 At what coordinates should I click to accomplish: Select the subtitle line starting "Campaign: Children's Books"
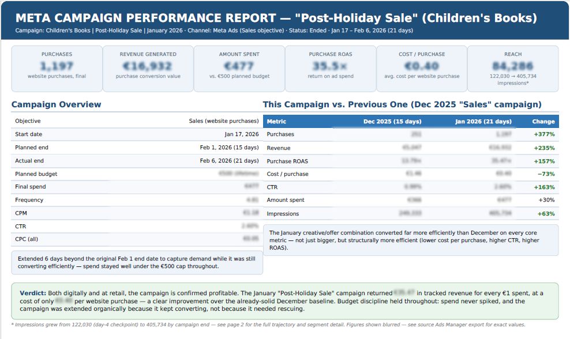pos(214,31)
